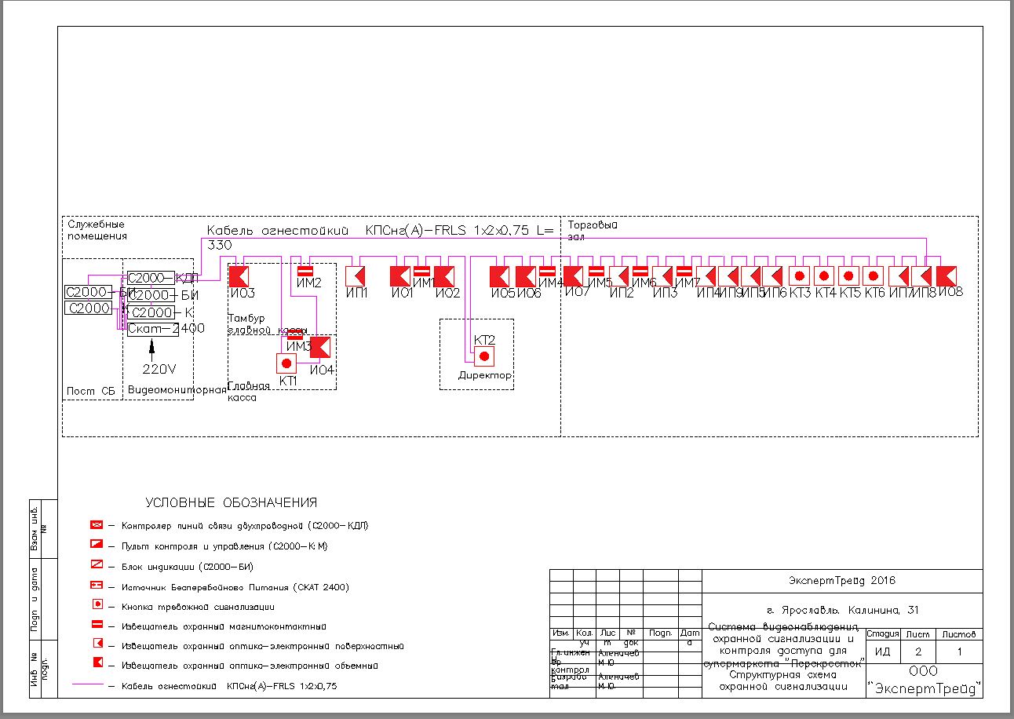
Task: Click the Главная касса label
Action: click(250, 392)
